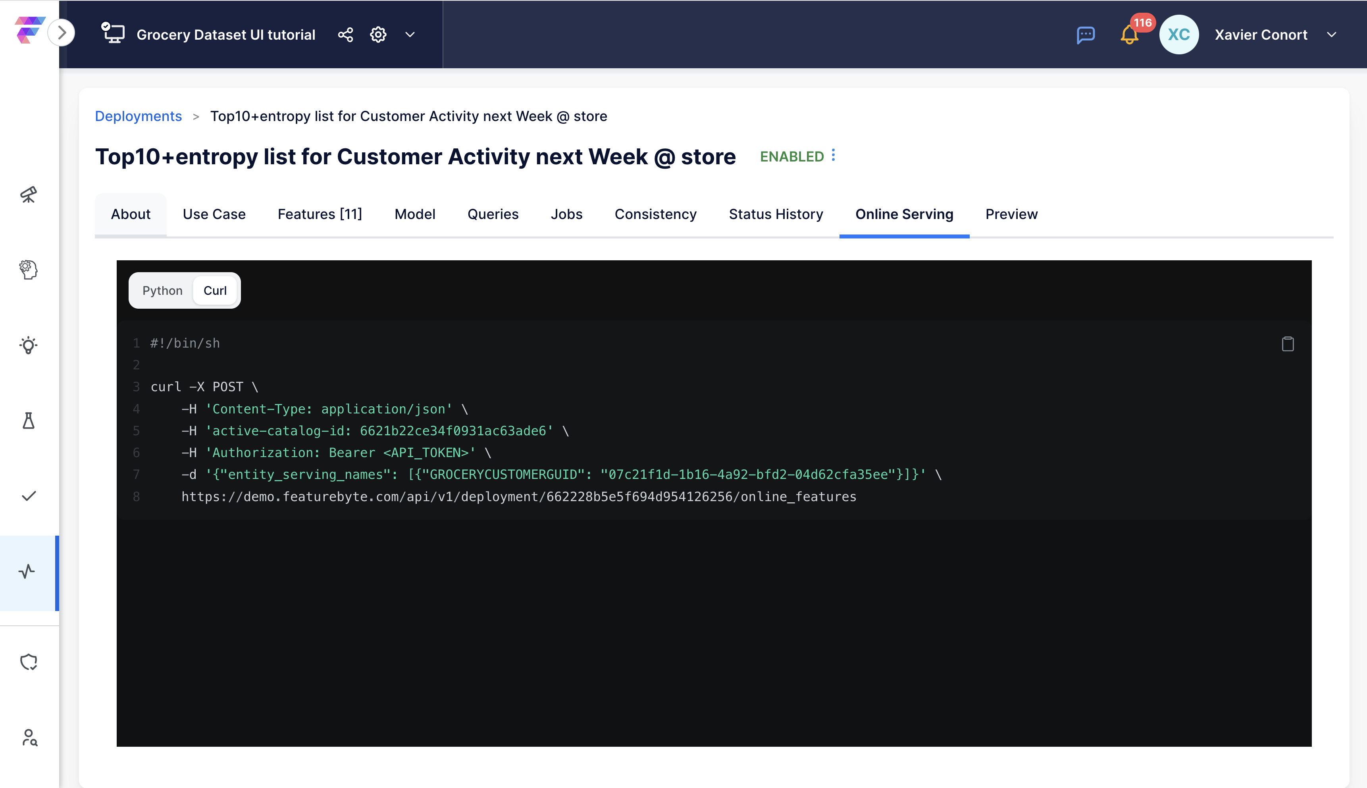Viewport: 1367px width, 788px height.
Task: Switch code sample to Python
Action: point(162,290)
